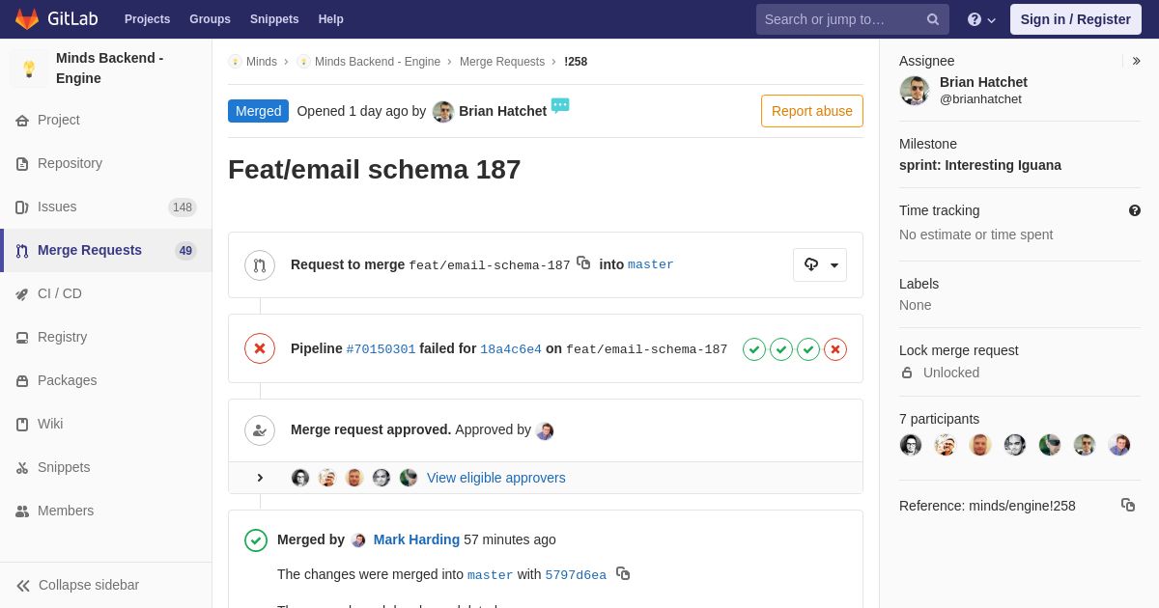Click milestone sprint: Interesting Iguana

pyautogui.click(x=980, y=165)
